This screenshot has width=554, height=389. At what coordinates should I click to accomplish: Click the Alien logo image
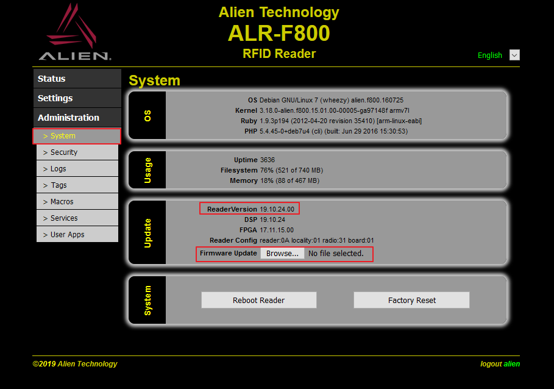[74, 32]
